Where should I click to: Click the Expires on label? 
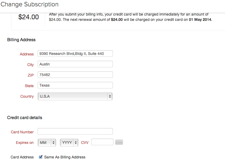click(25, 143)
